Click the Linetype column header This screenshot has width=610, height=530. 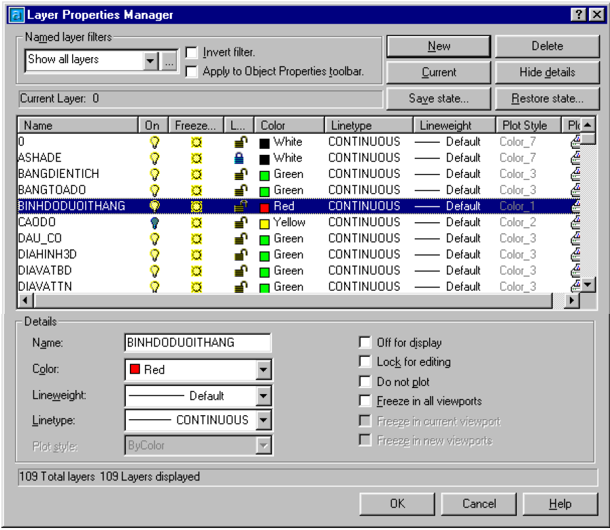click(x=369, y=125)
